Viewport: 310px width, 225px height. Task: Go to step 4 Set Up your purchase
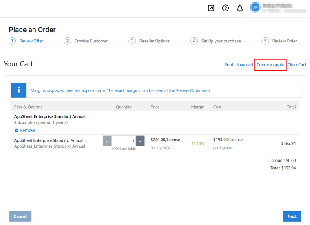[216, 41]
